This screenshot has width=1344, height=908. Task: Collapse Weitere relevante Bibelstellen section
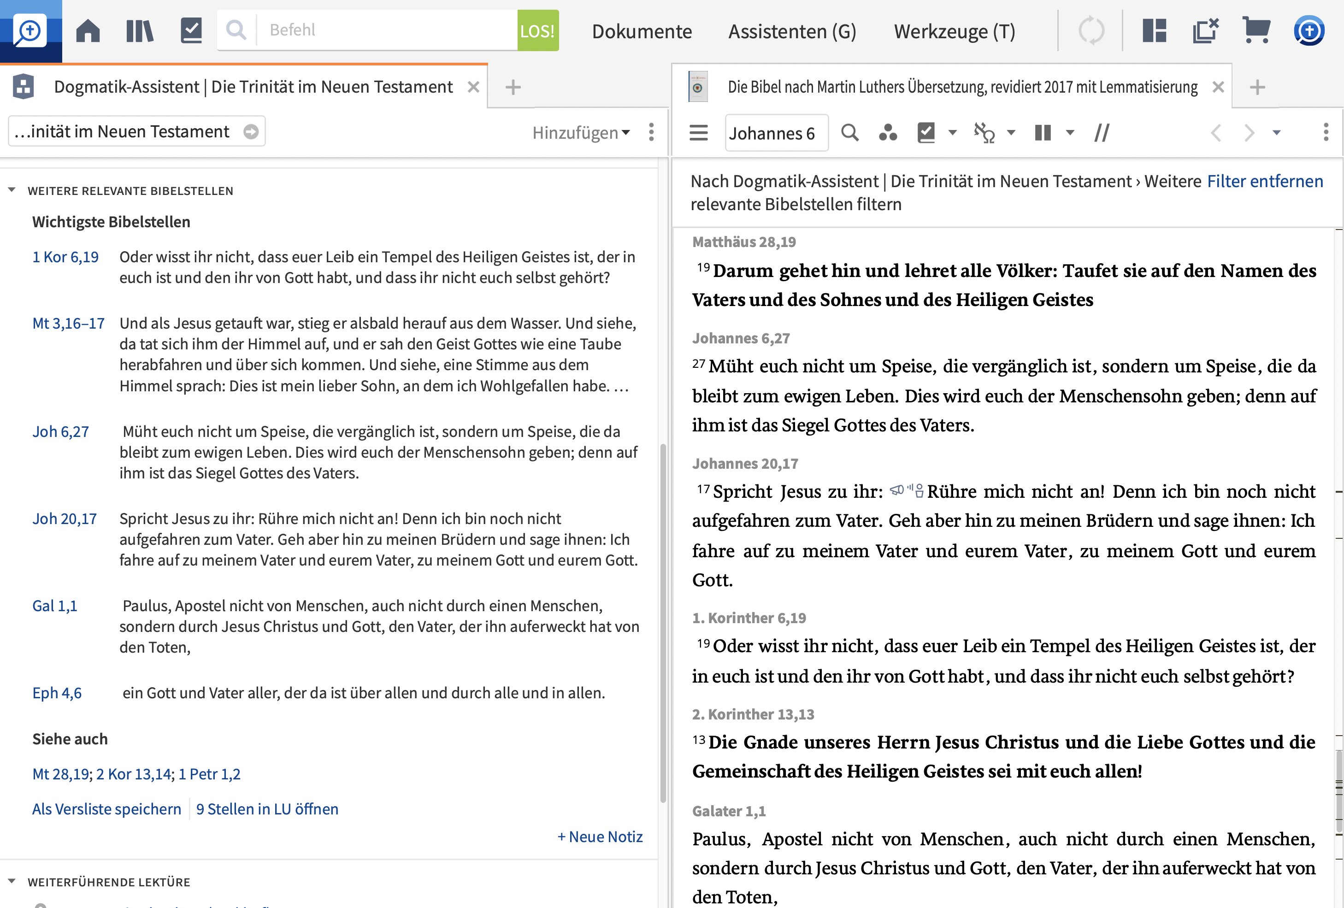click(12, 190)
